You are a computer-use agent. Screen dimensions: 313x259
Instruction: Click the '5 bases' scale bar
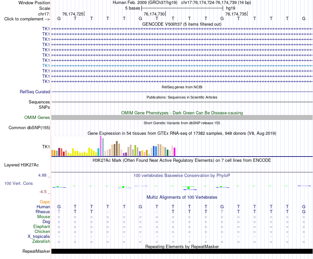pos(182,8)
